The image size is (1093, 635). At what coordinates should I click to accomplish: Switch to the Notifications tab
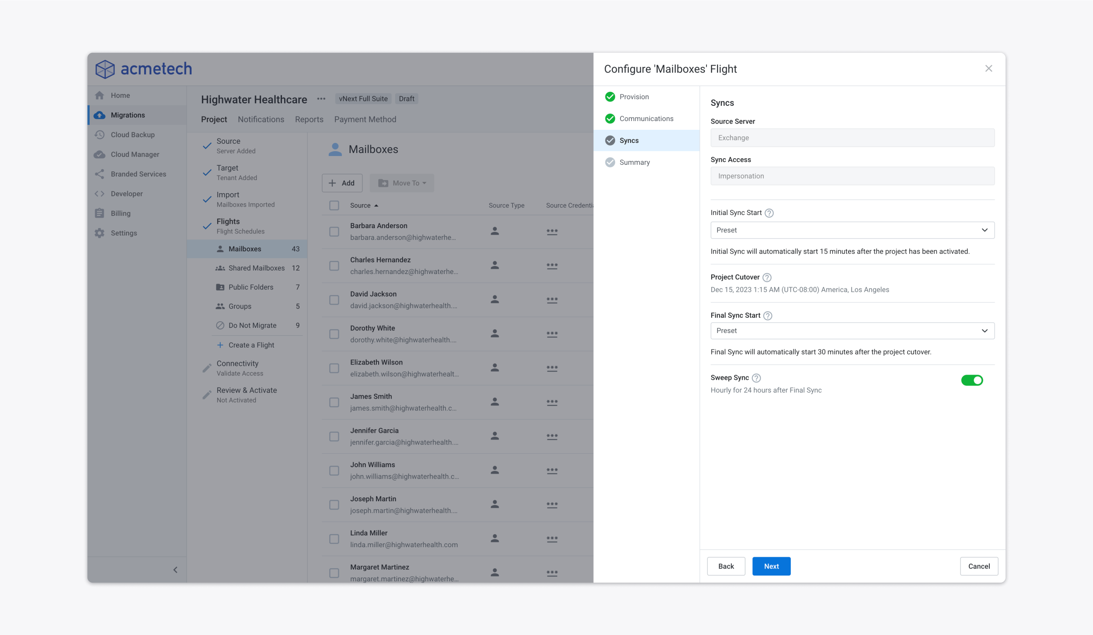click(261, 119)
